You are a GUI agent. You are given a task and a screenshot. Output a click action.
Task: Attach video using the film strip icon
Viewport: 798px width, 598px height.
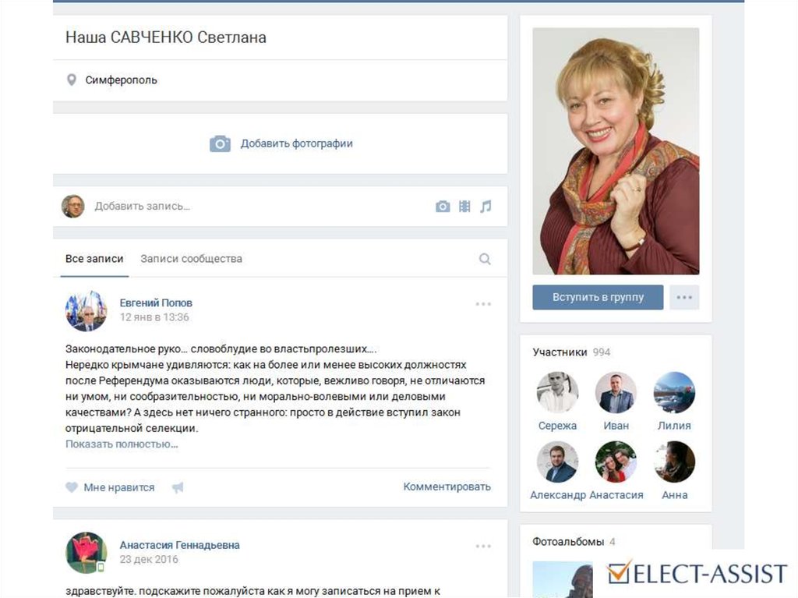point(464,207)
